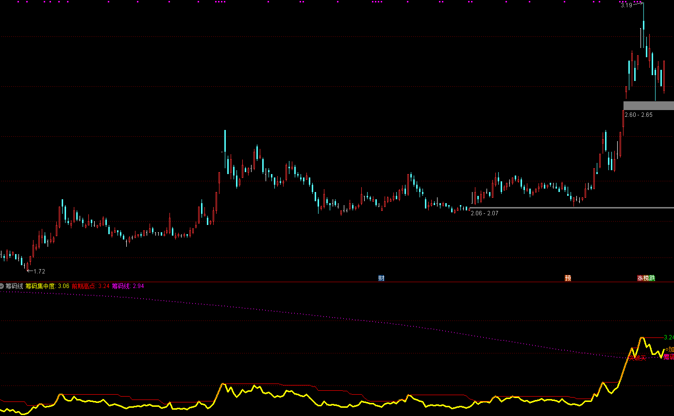Click the magenta dotted 筹码线 curve
The height and width of the screenshot is (416, 674).
(340, 318)
